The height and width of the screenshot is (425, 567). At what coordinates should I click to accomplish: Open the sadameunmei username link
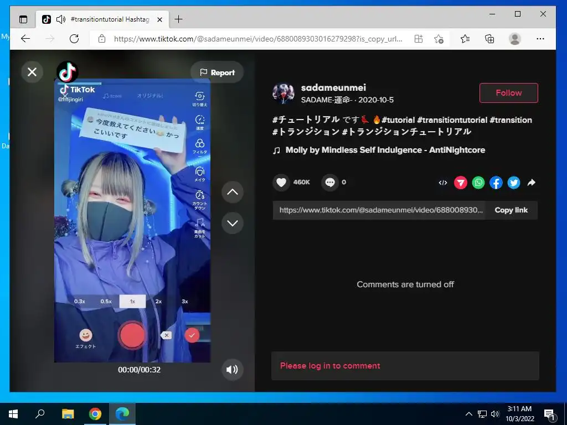(333, 87)
